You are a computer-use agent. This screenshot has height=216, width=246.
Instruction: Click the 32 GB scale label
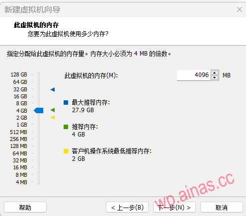tap(20, 89)
